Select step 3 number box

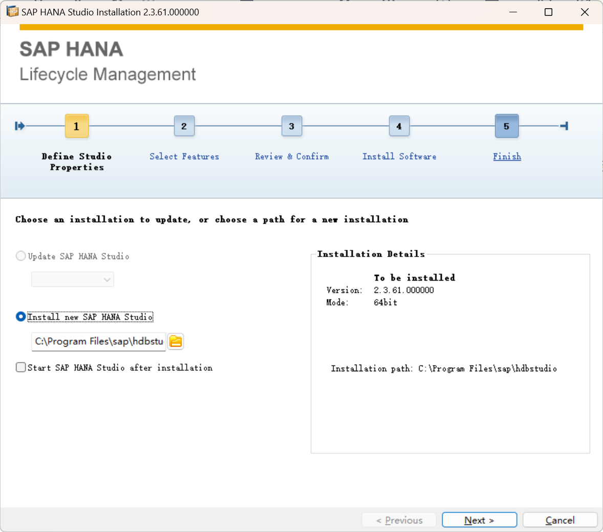[x=291, y=126]
